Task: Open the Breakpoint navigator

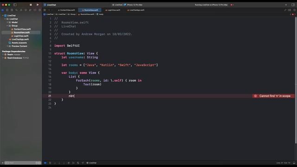Action: point(35,10)
